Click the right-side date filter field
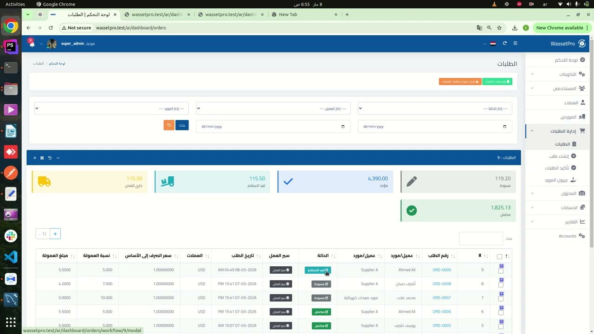The width and height of the screenshot is (594, 334). (435, 126)
